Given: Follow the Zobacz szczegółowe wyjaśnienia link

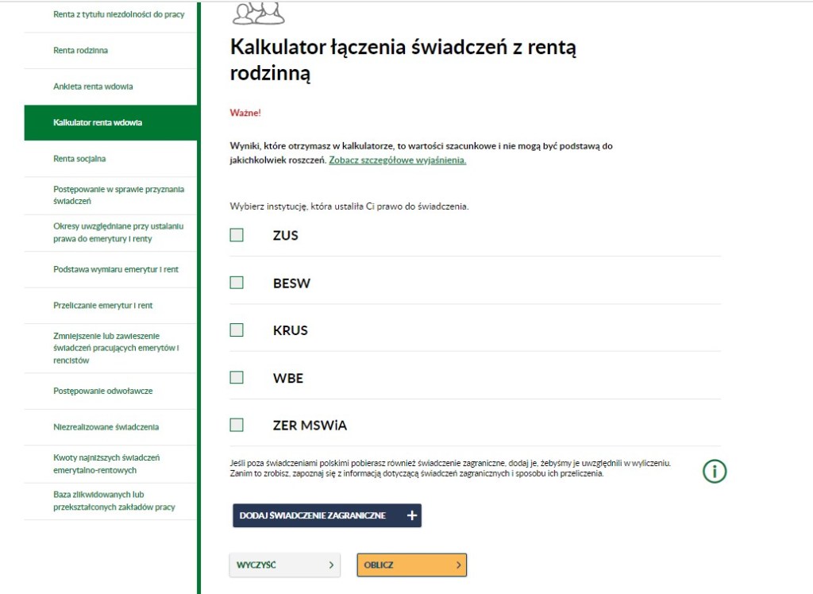Looking at the screenshot, I should point(397,160).
